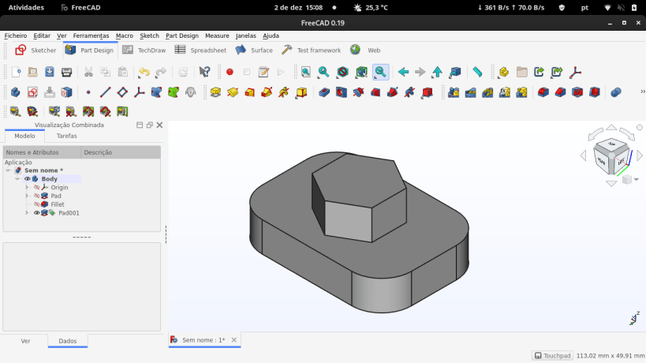Click the Pocket feature icon
This screenshot has width=646, height=363.
324,92
